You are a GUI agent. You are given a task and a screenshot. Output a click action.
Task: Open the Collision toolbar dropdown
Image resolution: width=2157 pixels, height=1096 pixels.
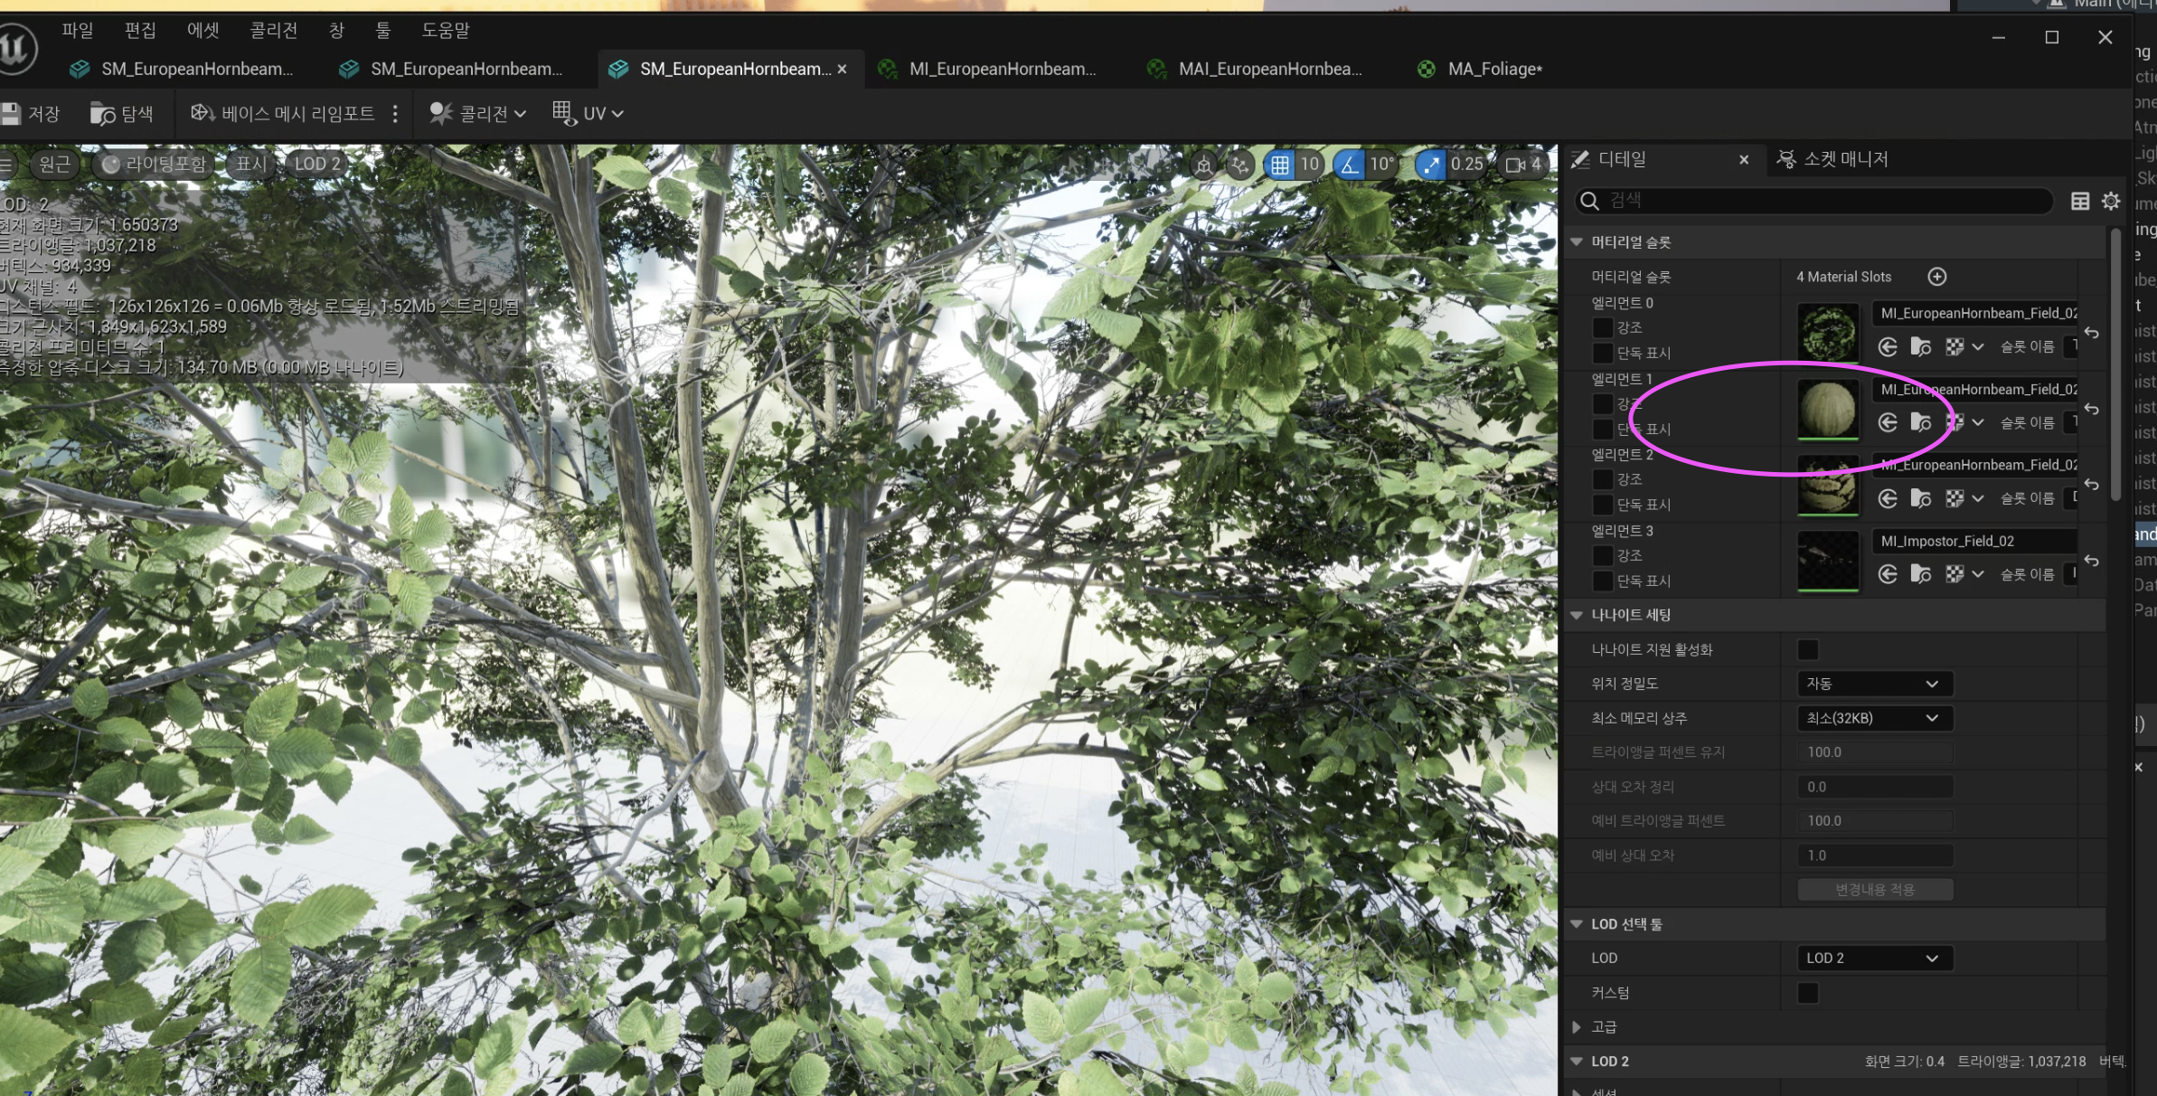pos(477,114)
